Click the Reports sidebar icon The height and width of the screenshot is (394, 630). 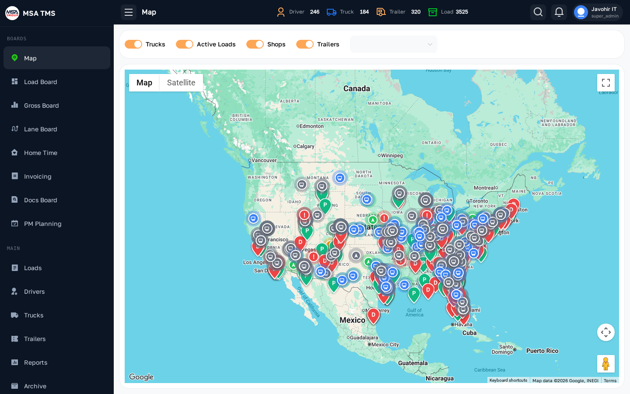15,362
